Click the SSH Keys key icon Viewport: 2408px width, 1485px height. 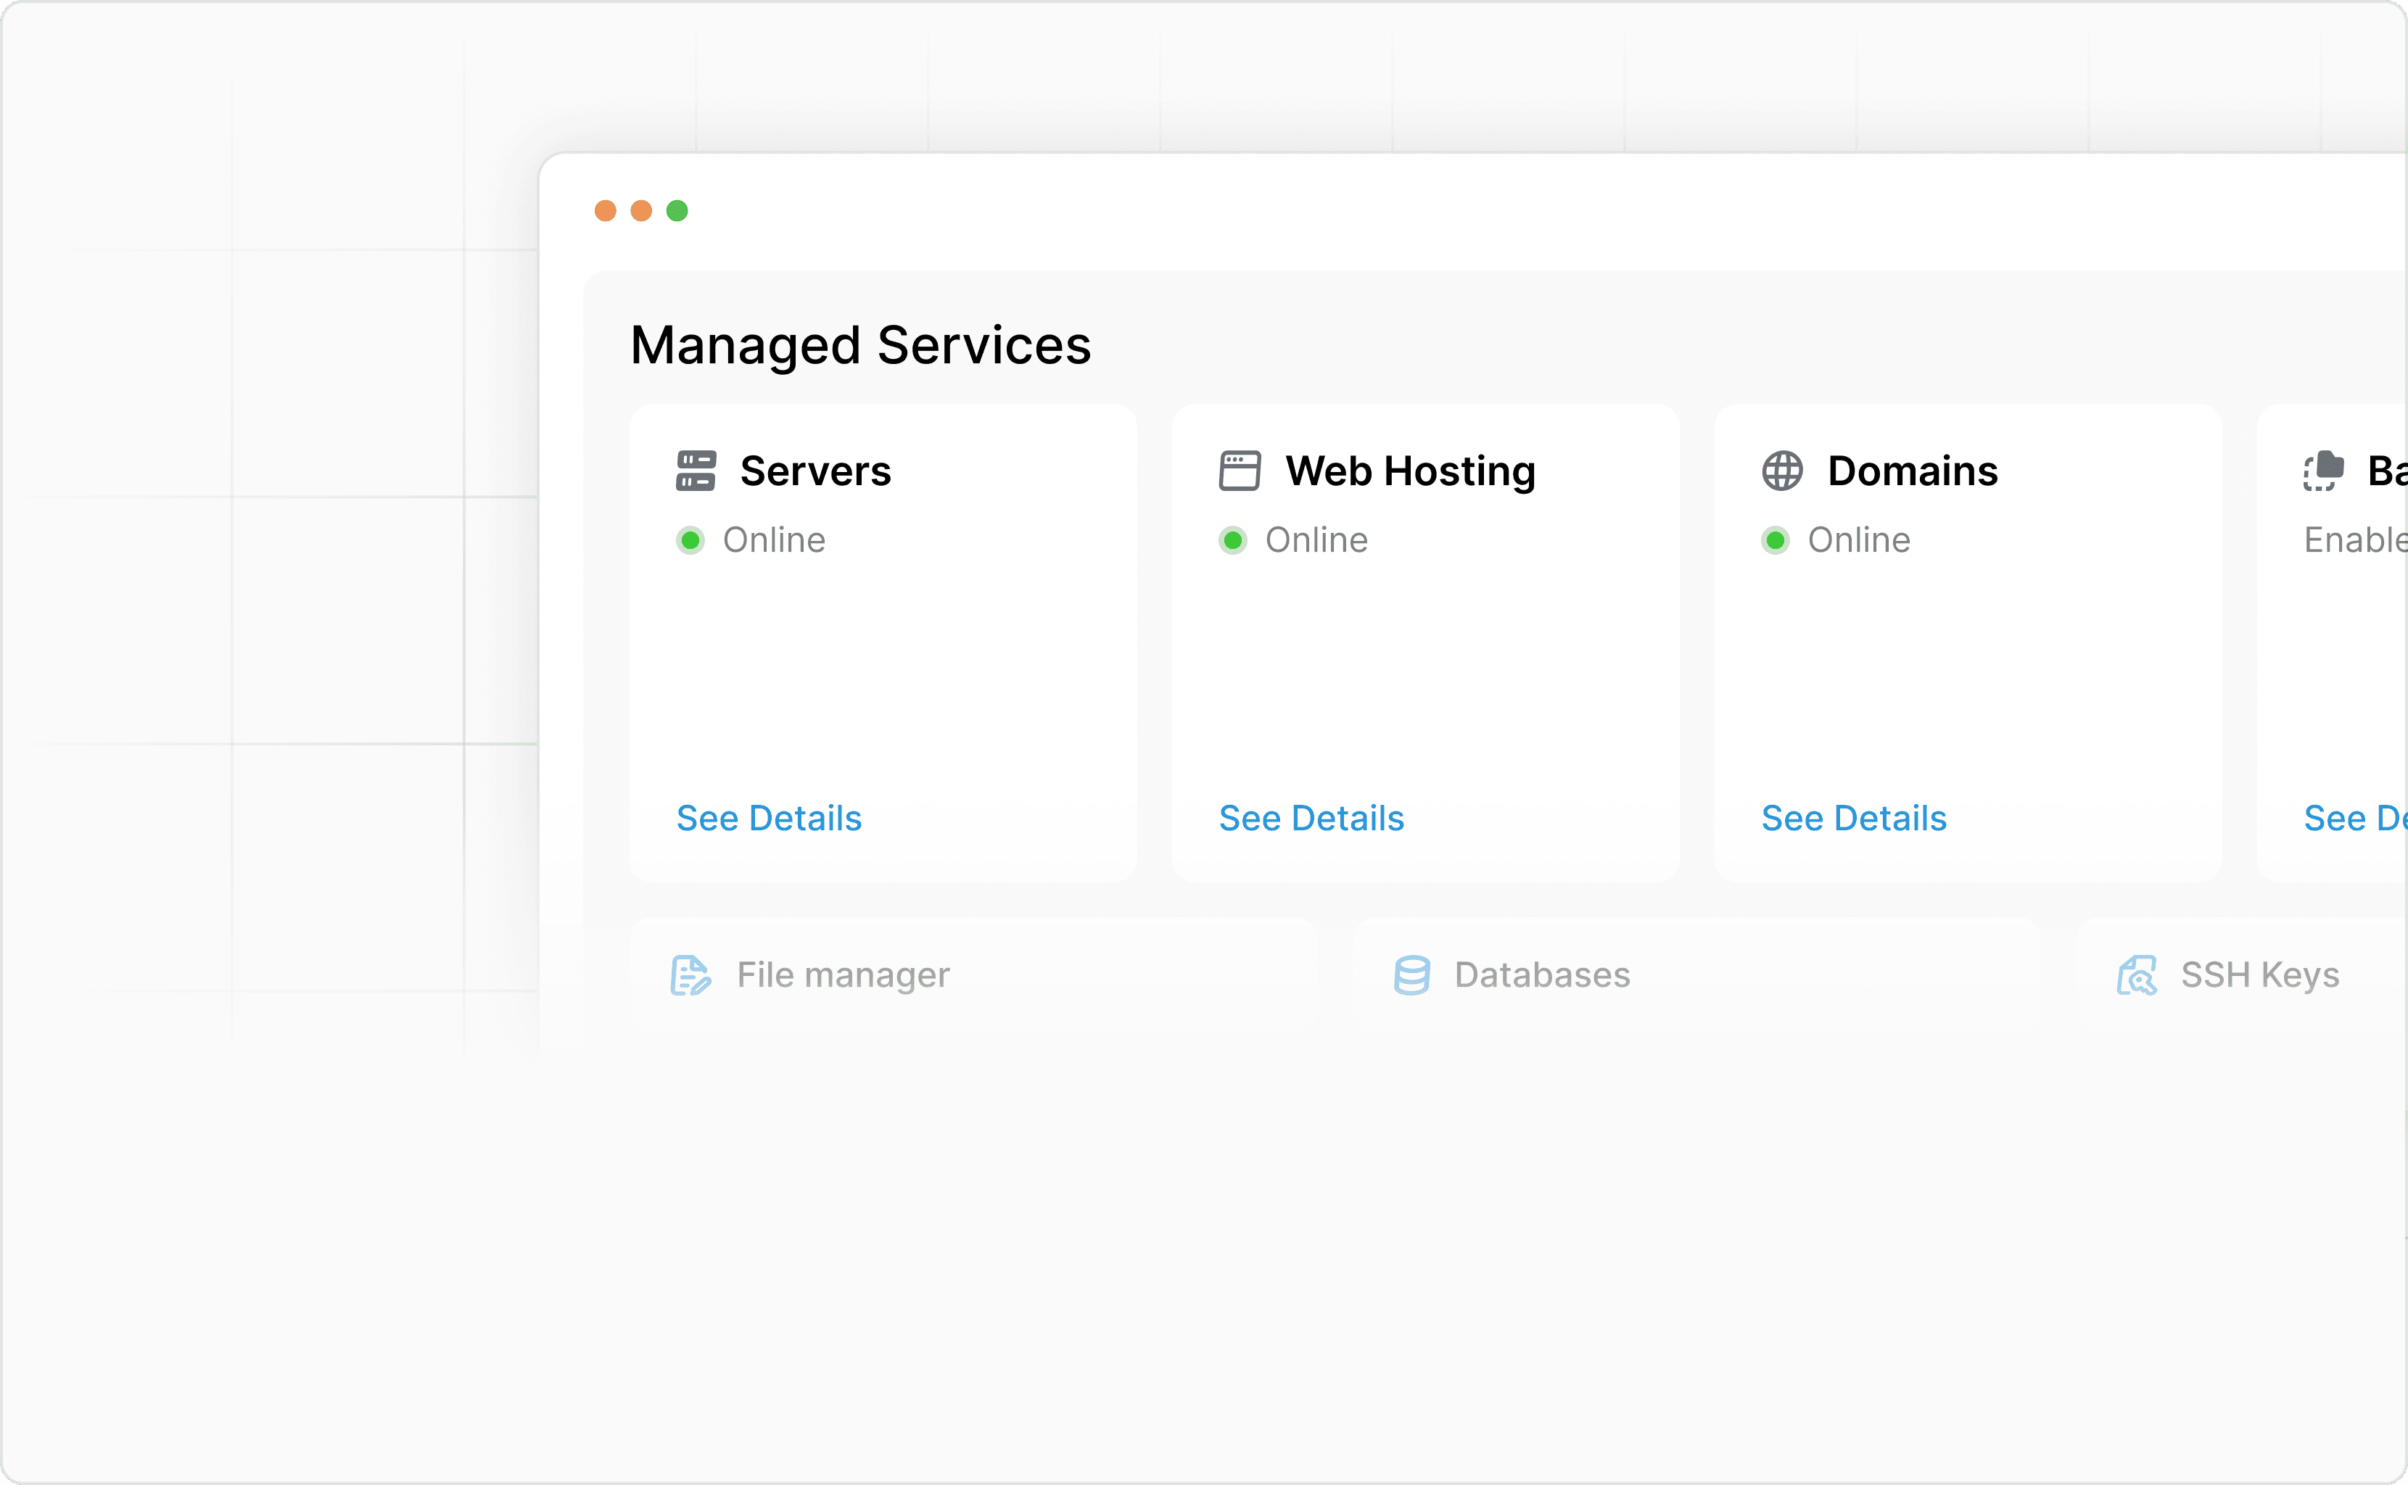click(x=2137, y=975)
